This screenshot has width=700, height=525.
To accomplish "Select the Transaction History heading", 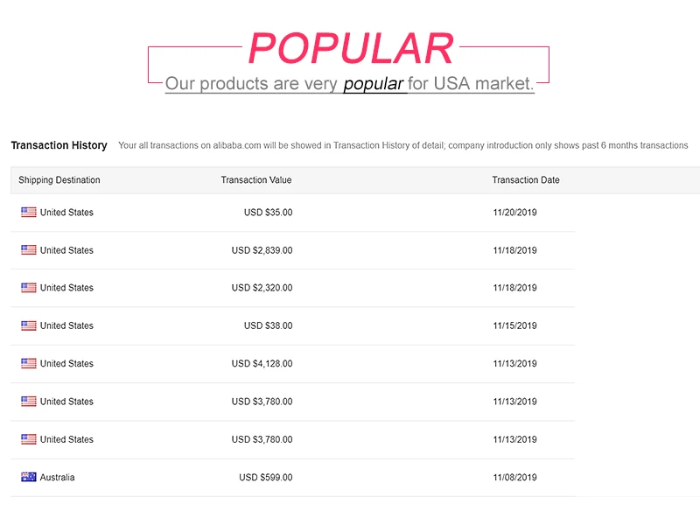I will [x=59, y=145].
